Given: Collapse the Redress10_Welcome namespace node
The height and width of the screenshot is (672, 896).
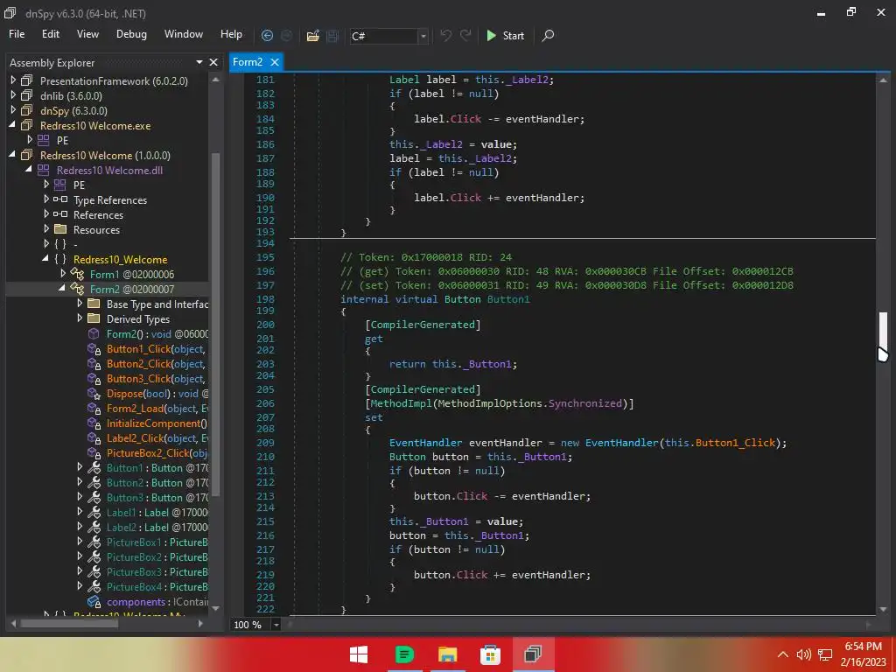Looking at the screenshot, I should pyautogui.click(x=45, y=259).
